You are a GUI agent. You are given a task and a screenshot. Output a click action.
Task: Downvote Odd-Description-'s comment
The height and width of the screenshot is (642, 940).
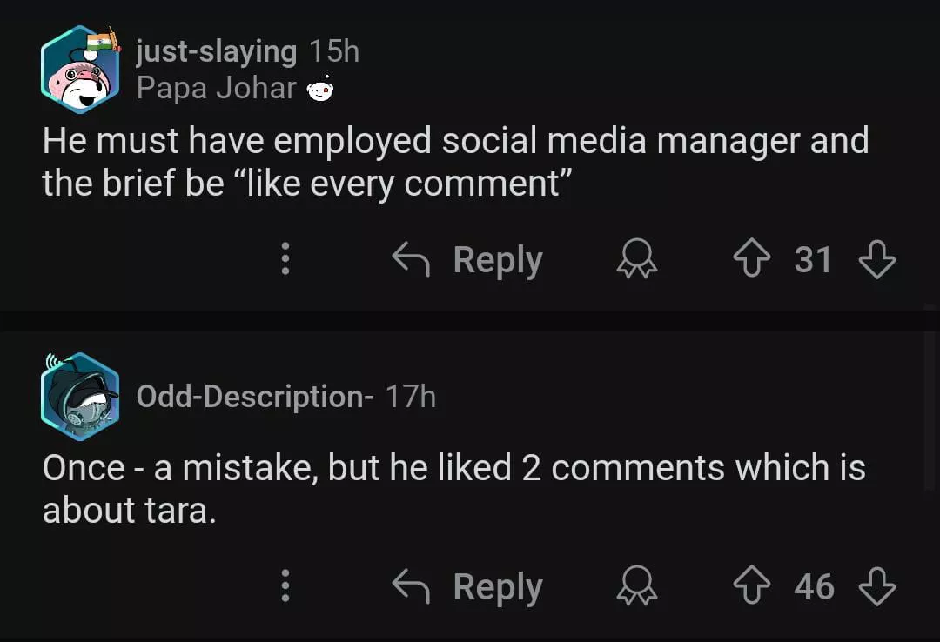(x=876, y=586)
